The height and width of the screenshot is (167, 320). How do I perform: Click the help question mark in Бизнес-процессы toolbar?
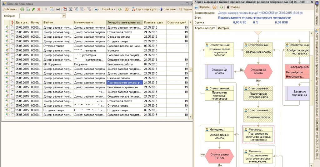coord(127,9)
